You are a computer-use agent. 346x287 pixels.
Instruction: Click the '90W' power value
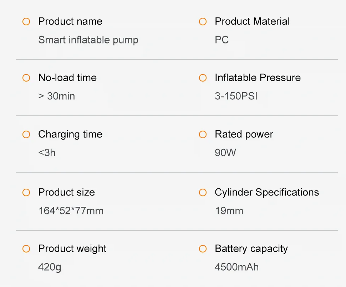click(x=225, y=153)
